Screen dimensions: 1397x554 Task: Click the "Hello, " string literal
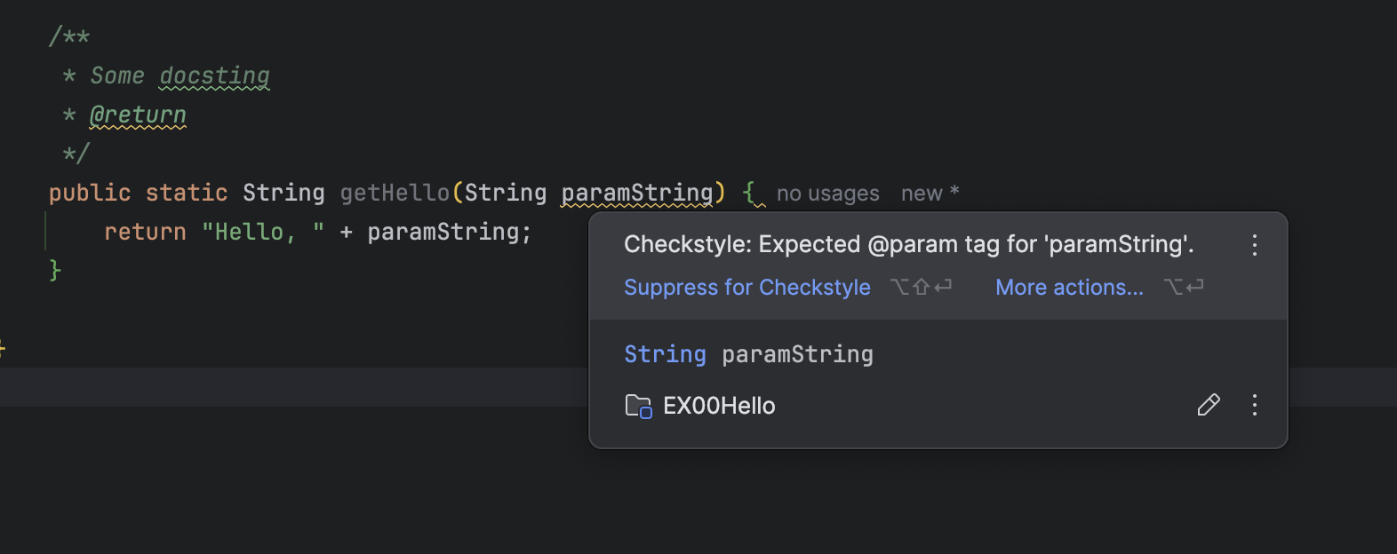point(262,232)
